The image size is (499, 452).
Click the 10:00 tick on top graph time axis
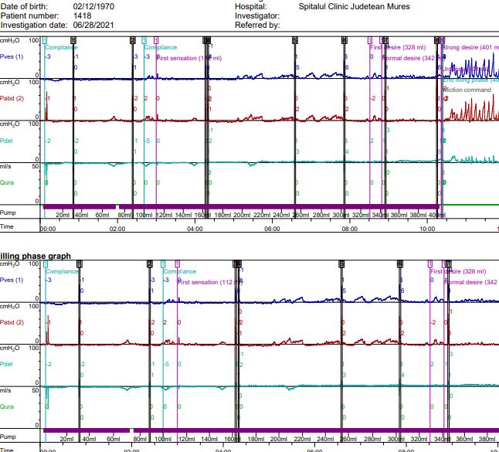point(426,229)
